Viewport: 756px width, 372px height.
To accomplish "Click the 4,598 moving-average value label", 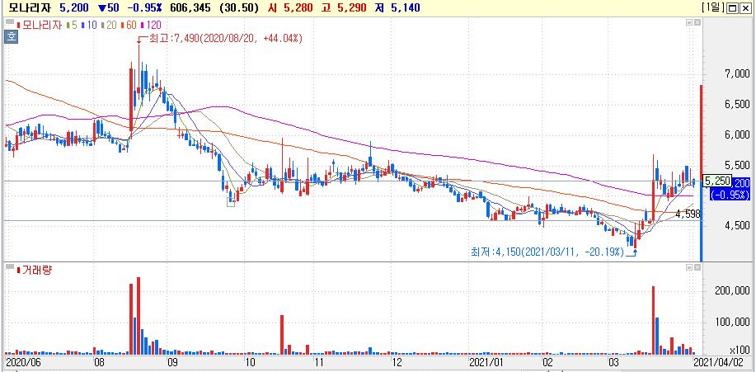I will point(688,214).
